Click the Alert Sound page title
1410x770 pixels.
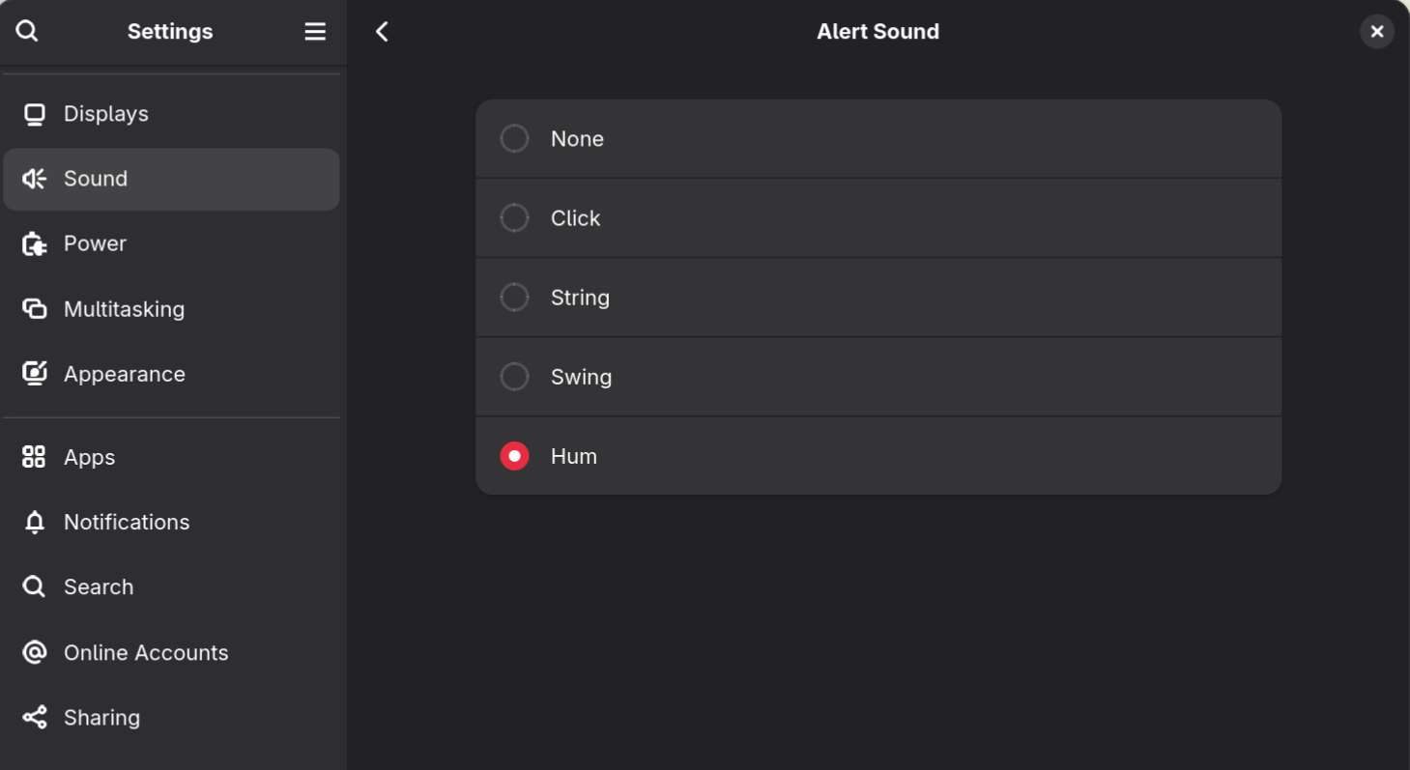point(878,32)
